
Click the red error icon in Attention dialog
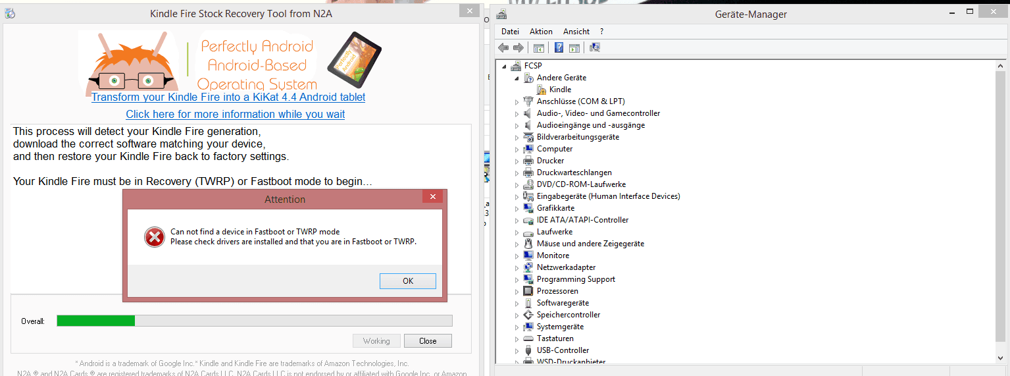click(155, 236)
